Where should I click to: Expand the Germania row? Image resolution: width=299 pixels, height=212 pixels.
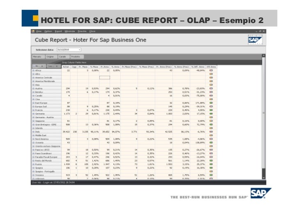point(33,114)
